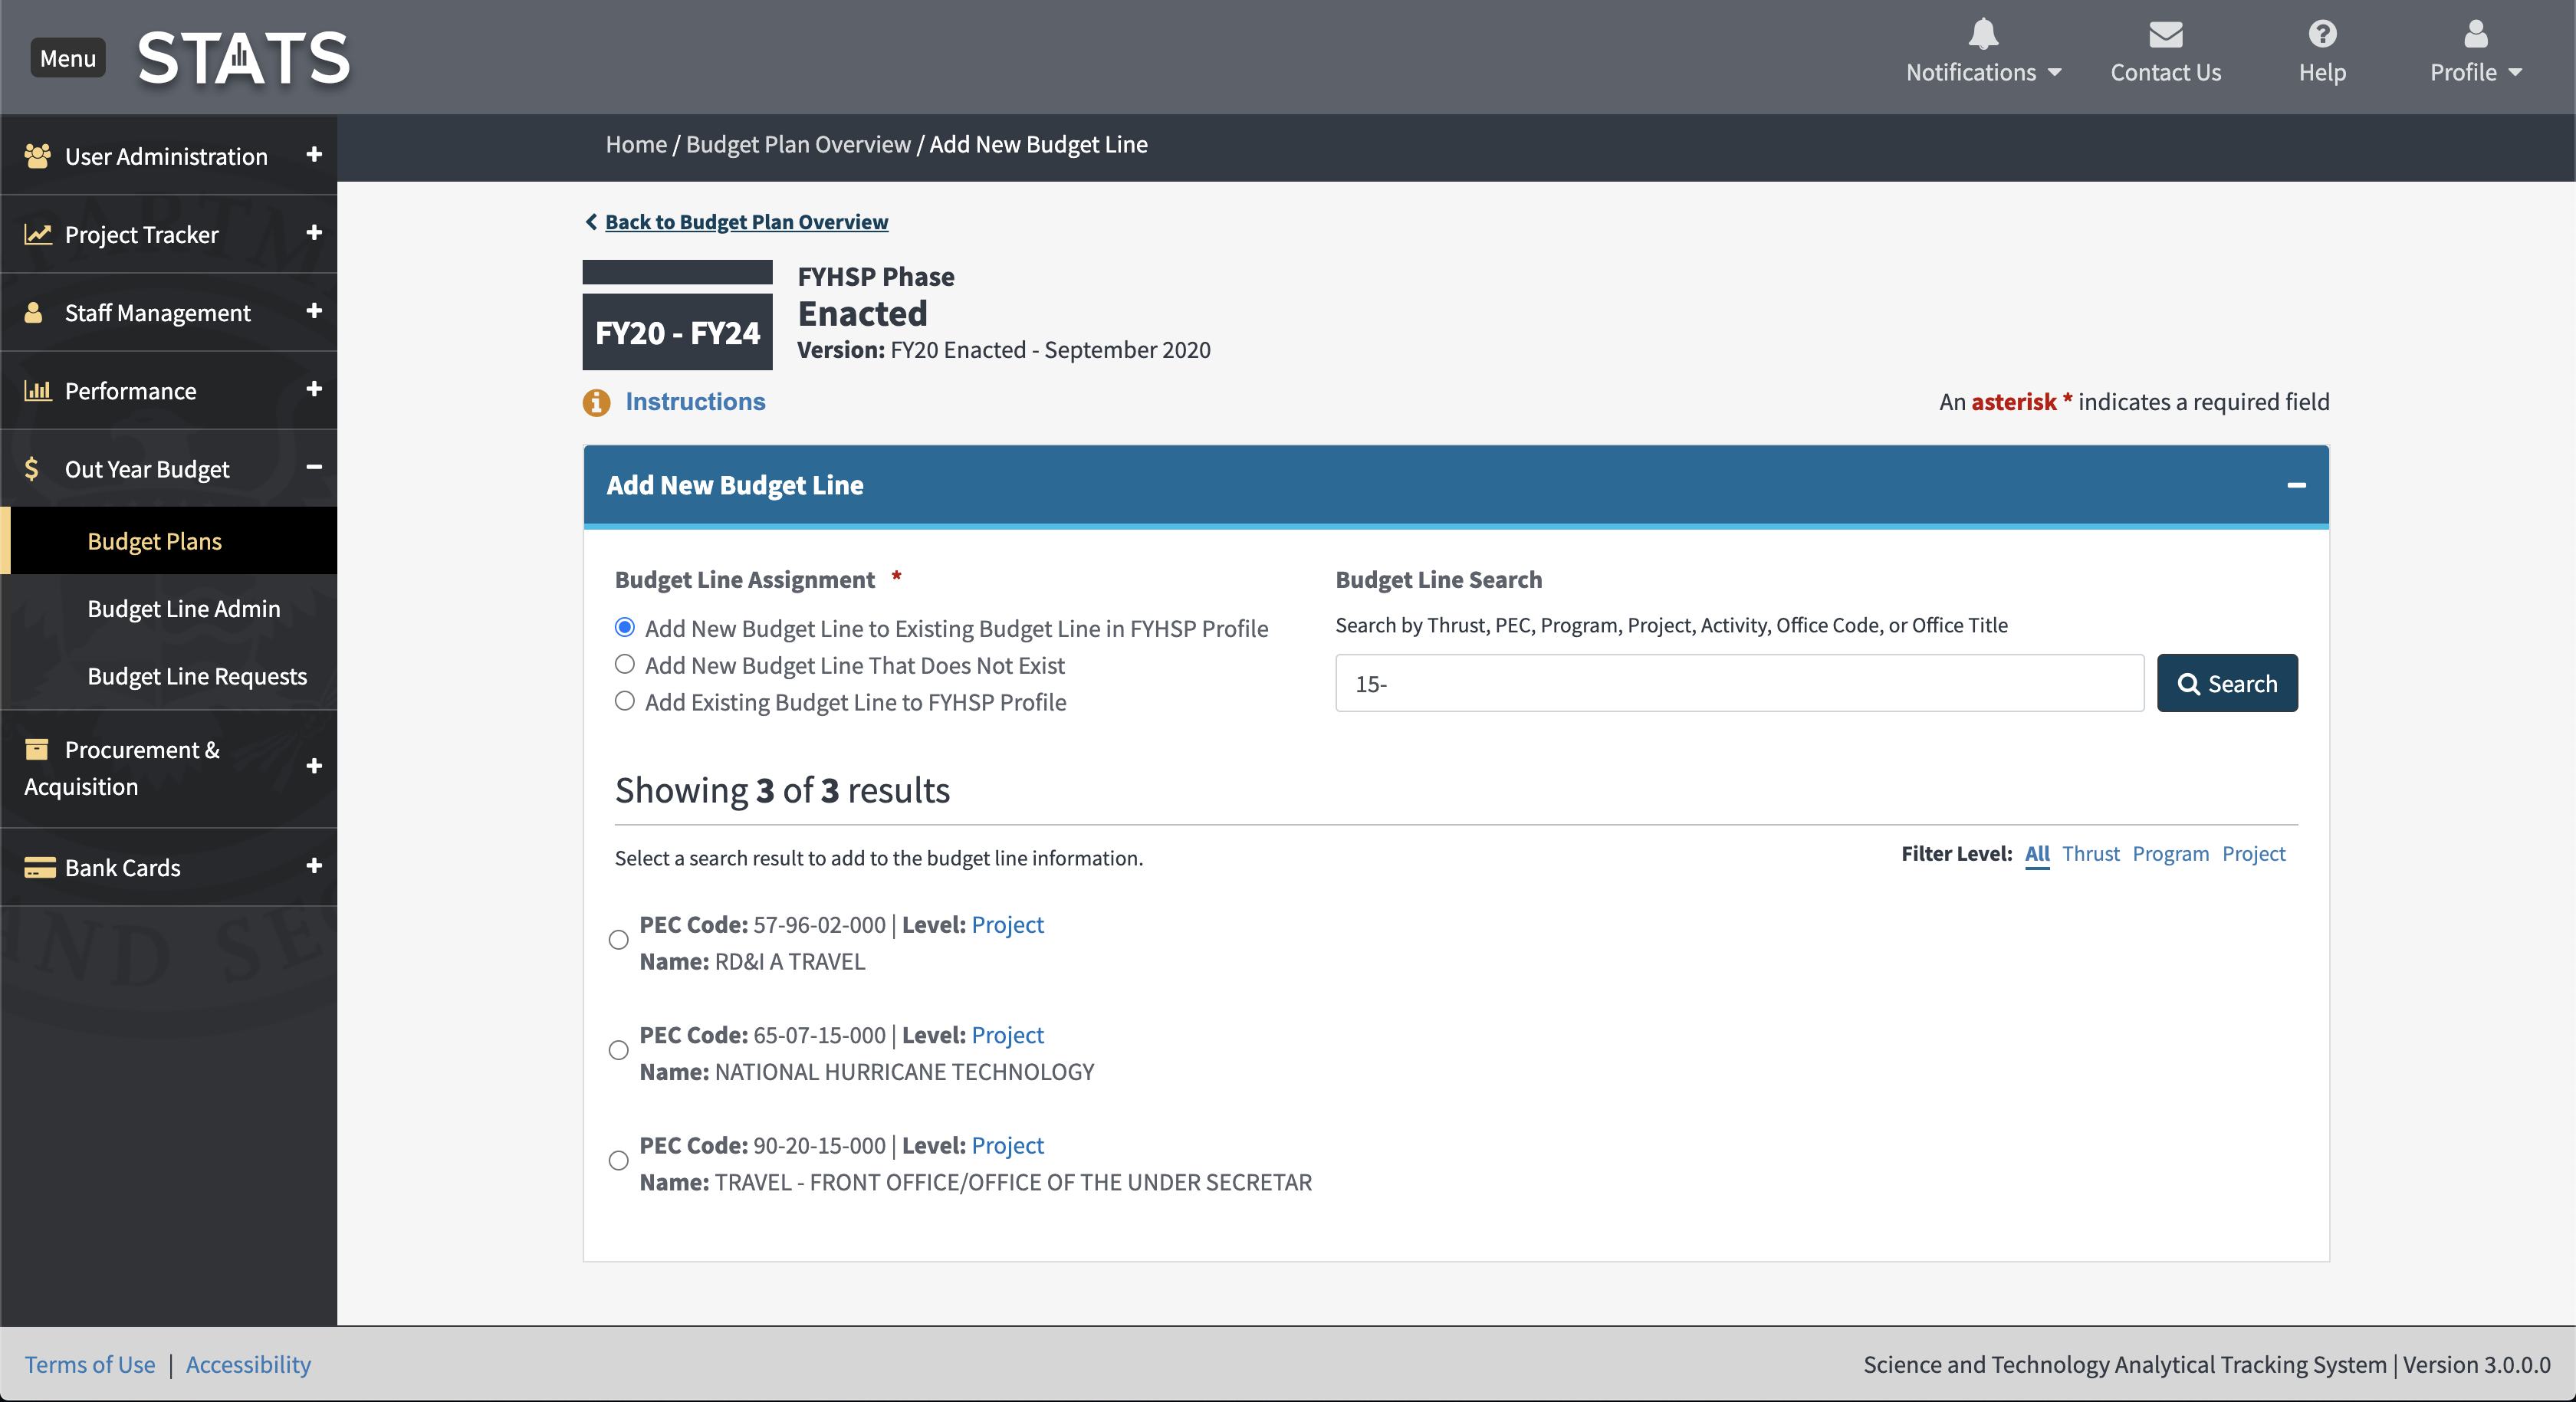Click the Notifications bell icon
This screenshot has height=1402, width=2576.
tap(1983, 35)
